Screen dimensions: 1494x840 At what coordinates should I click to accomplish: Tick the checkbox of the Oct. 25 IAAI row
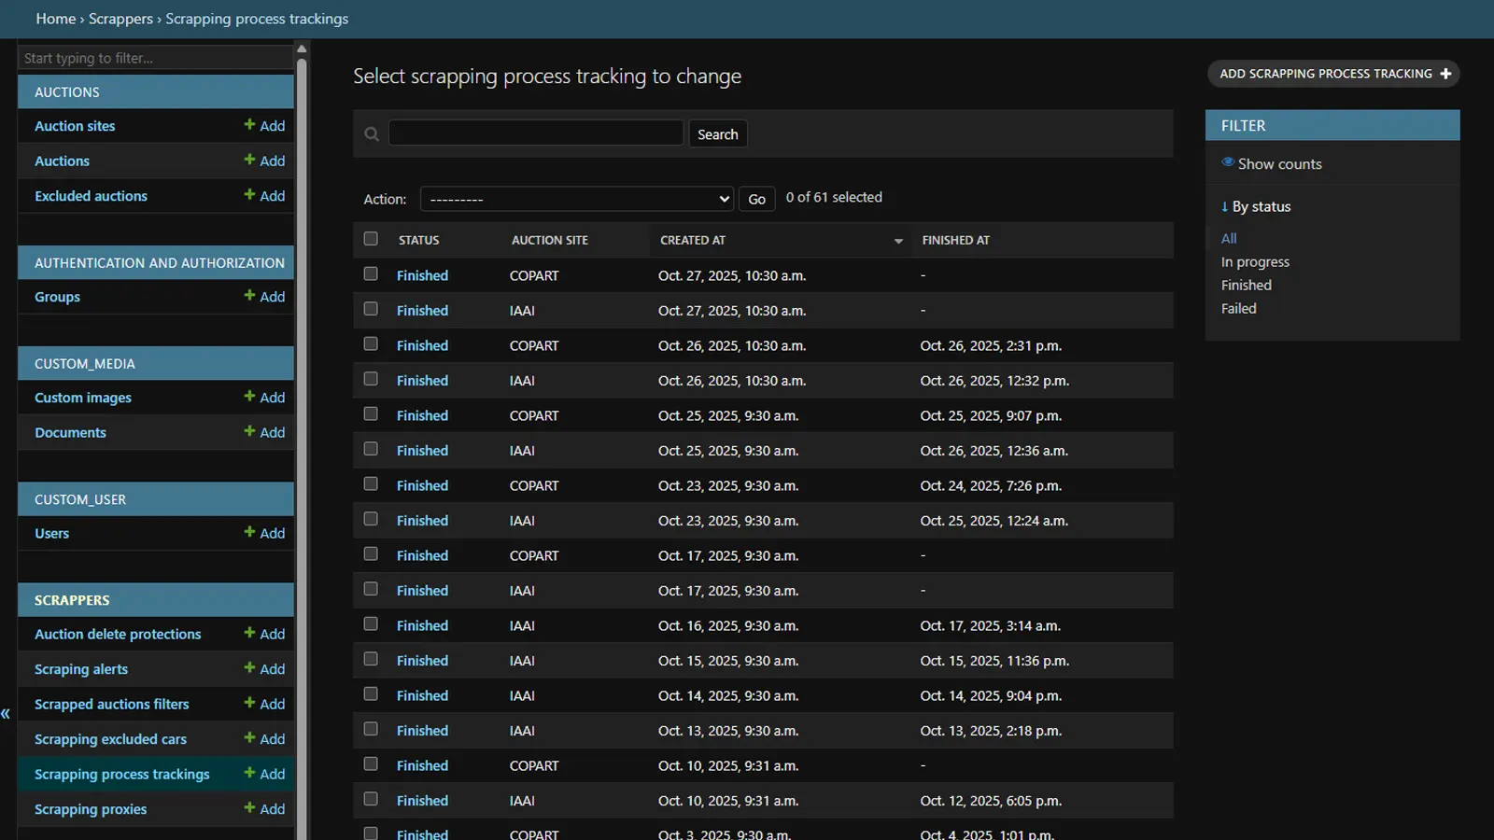(371, 449)
